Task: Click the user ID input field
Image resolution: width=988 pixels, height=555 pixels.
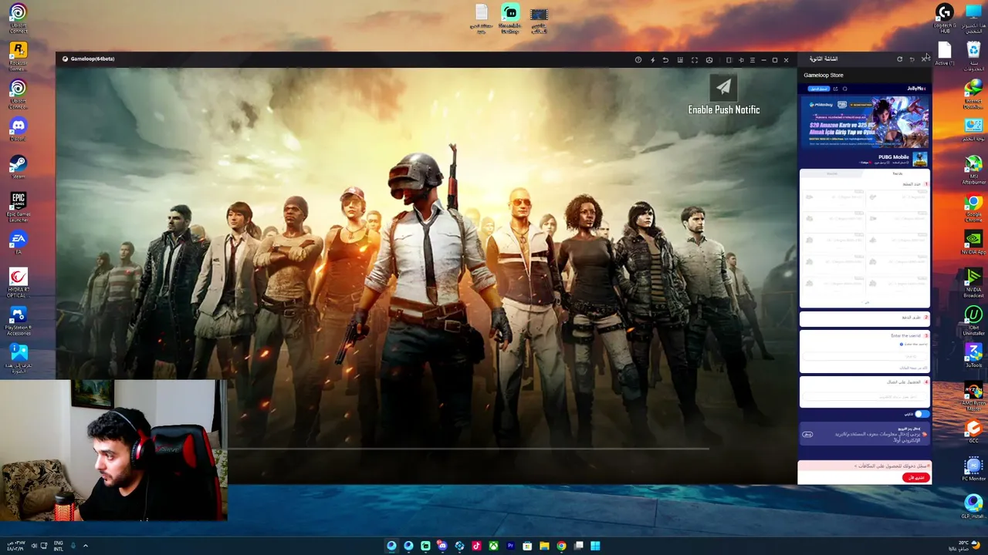Action: point(864,356)
